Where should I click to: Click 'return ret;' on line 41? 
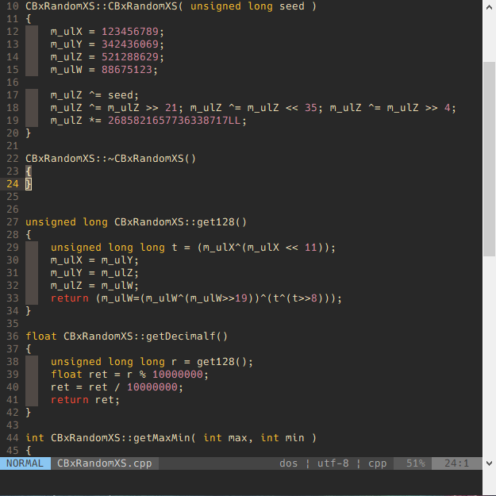click(x=86, y=399)
